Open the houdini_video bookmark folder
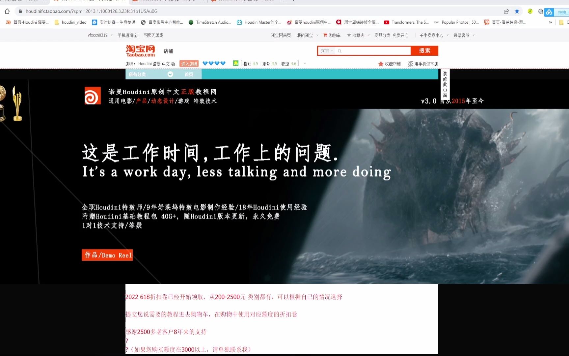Viewport: 569px width, 356px height. [x=70, y=22]
